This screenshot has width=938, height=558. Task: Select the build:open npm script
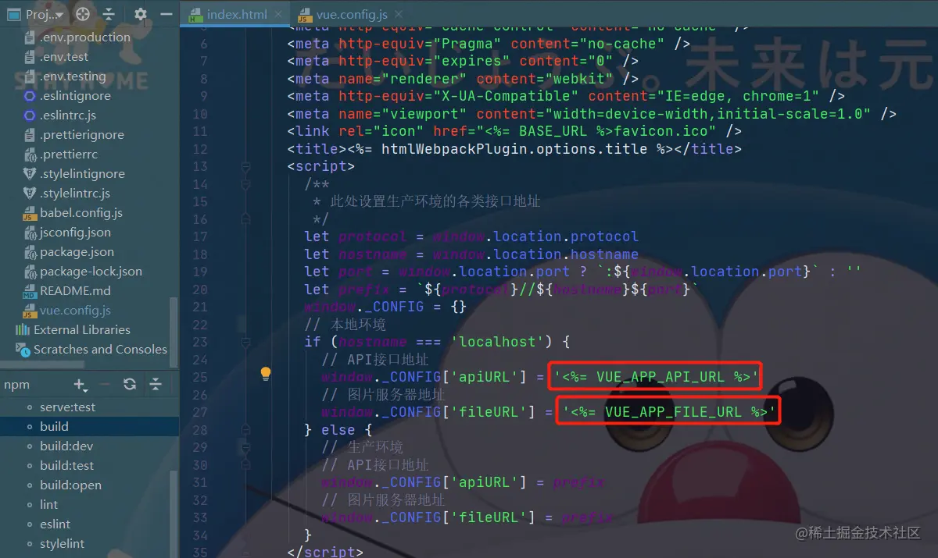tap(70, 485)
